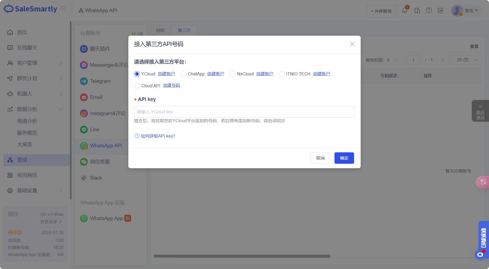
Task: Go to next page arrow
Action: coord(442,60)
